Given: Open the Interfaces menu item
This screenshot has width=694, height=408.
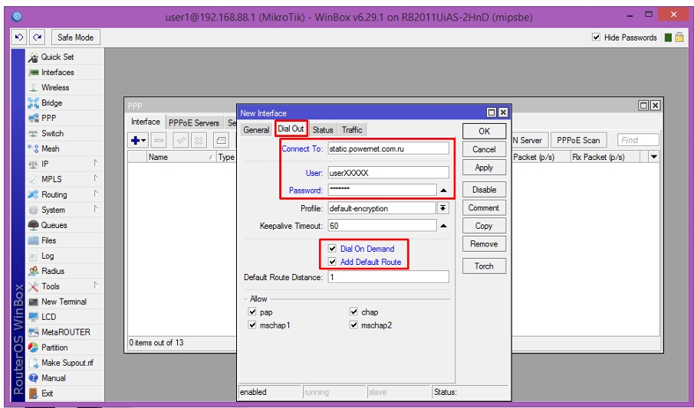Looking at the screenshot, I should [64, 72].
